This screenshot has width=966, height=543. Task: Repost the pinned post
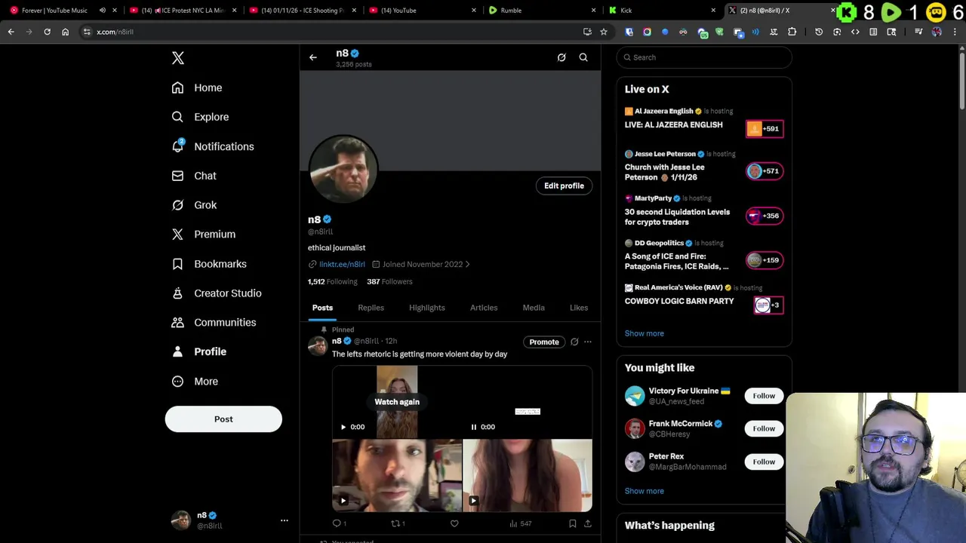click(x=397, y=523)
